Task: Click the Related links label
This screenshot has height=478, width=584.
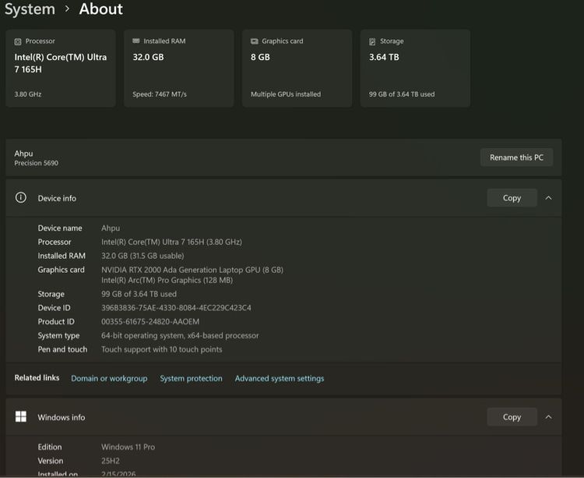Action: tap(37, 377)
